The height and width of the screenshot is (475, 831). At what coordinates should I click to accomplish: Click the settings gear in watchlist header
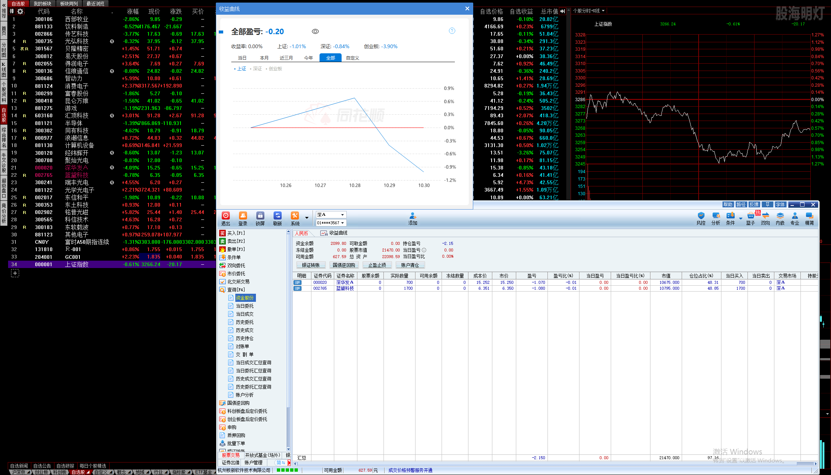pyautogui.click(x=20, y=11)
